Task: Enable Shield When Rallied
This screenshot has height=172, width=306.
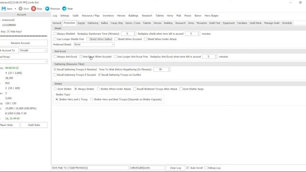Action: click(88, 39)
